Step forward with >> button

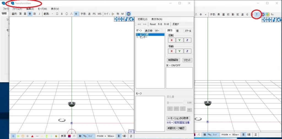click(x=145, y=24)
